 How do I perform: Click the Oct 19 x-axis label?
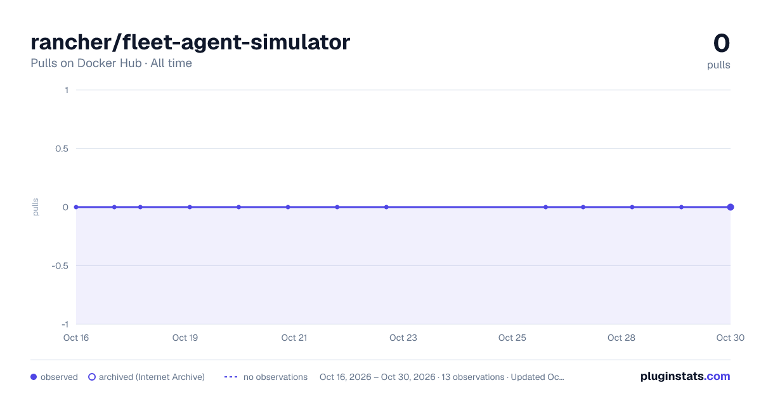click(185, 338)
